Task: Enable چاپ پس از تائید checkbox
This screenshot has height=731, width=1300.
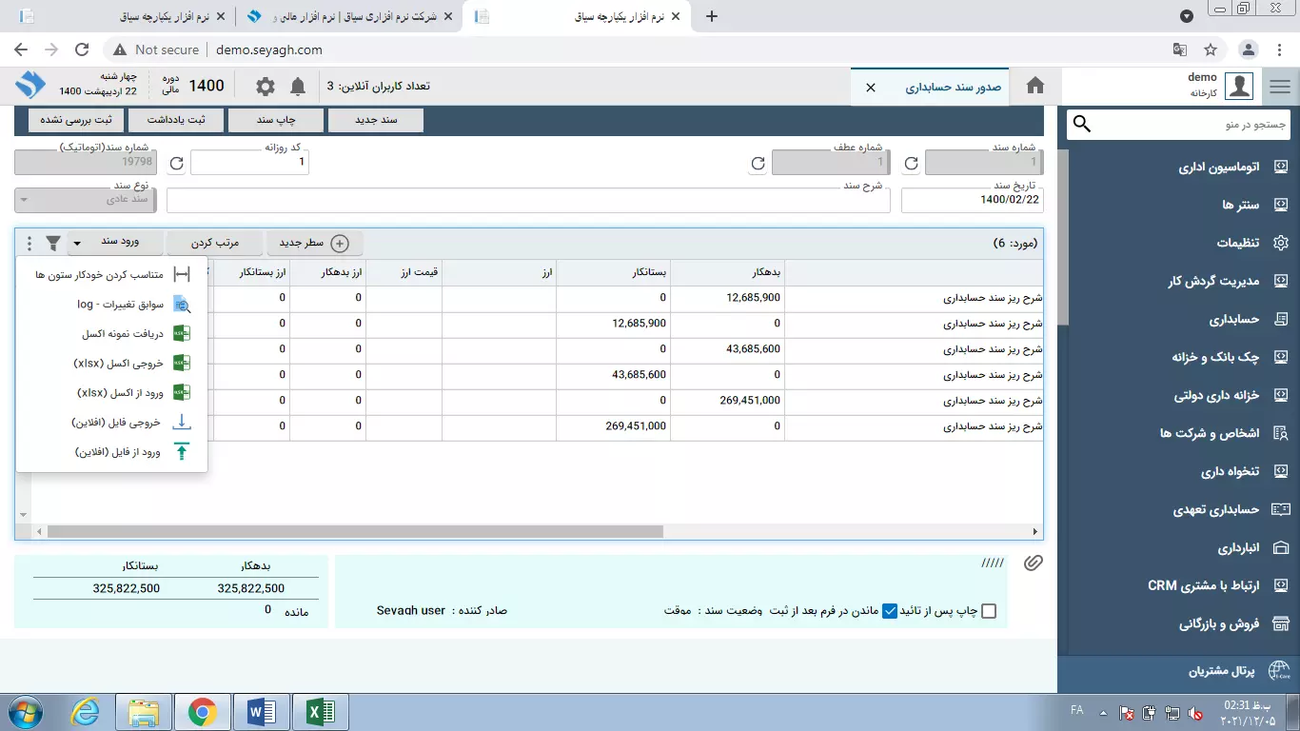Action: (x=989, y=611)
